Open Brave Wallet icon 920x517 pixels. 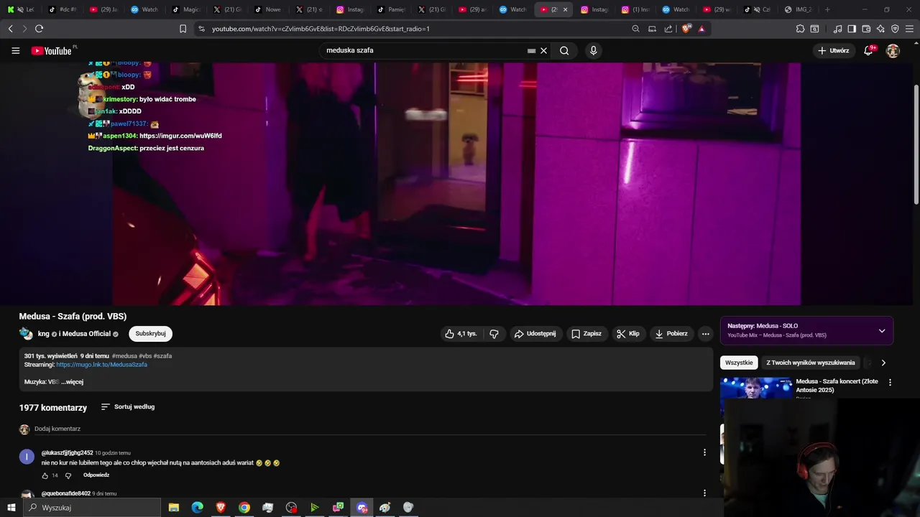[x=866, y=29]
